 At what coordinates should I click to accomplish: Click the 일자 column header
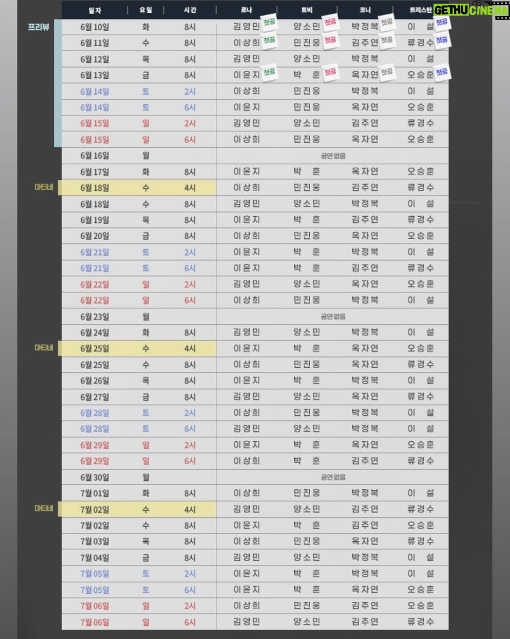point(94,10)
